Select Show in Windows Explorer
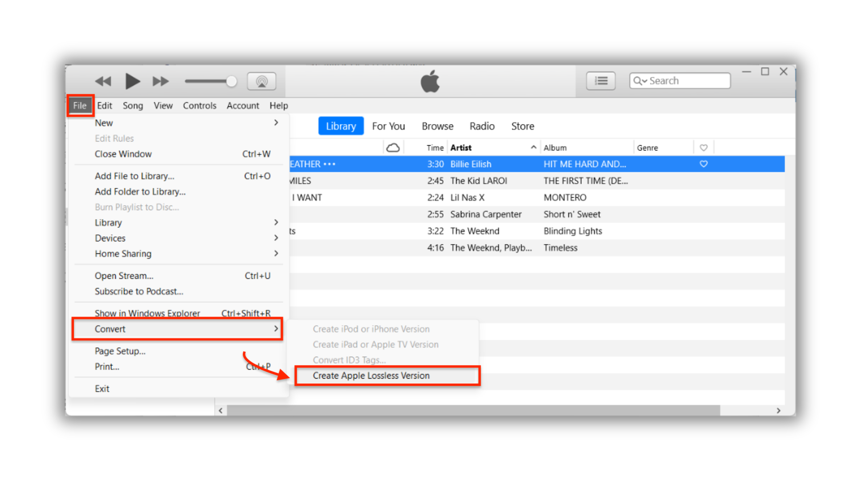 coord(178,313)
